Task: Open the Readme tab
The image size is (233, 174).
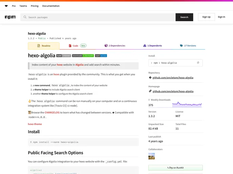Action: click(x=44, y=46)
